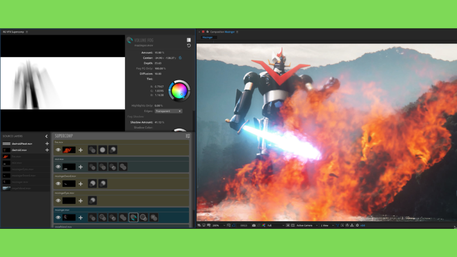
Task: Select the second effect icon on mazinger.mov
Action: [x=103, y=217]
